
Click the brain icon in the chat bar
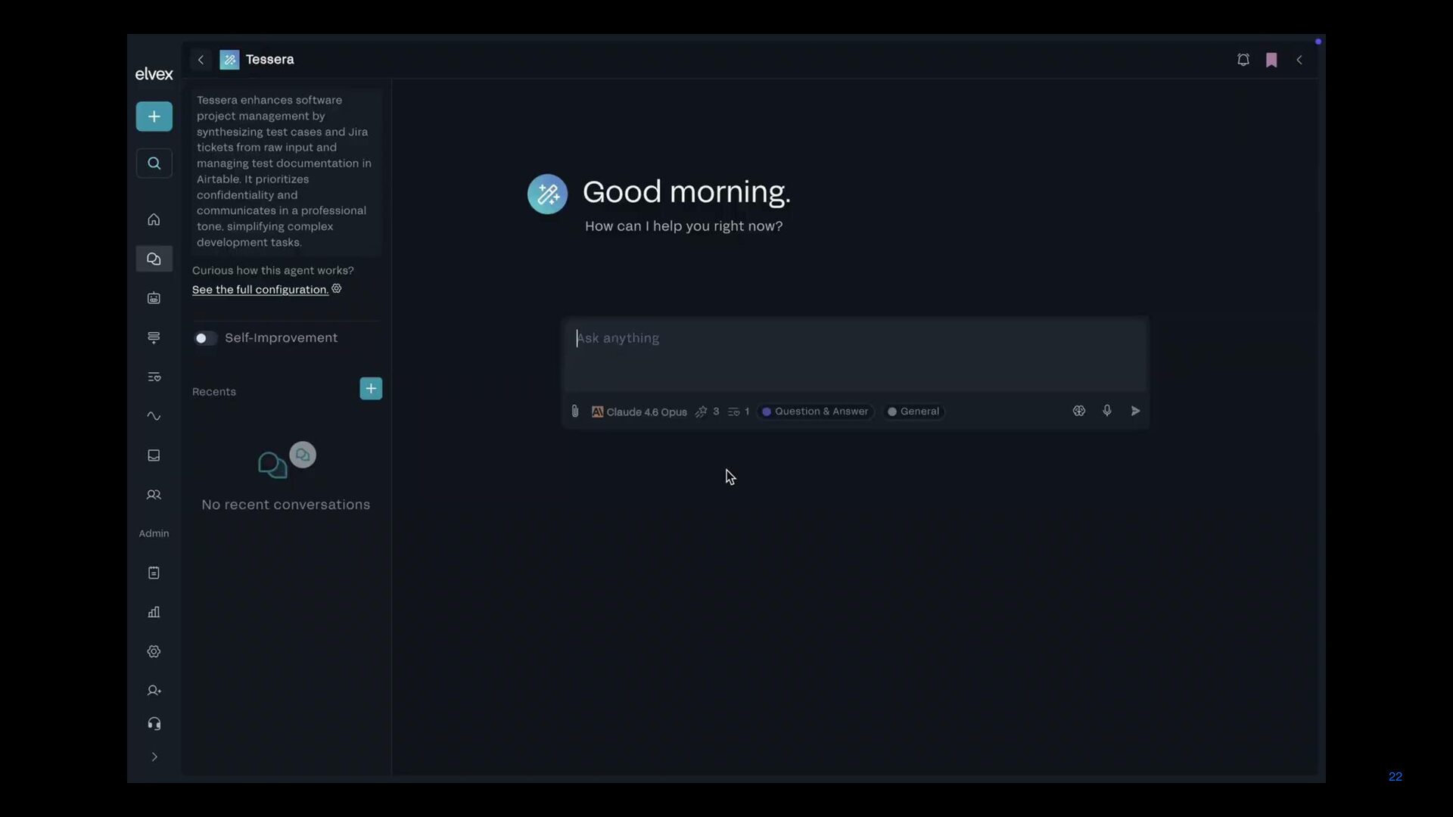point(1079,411)
